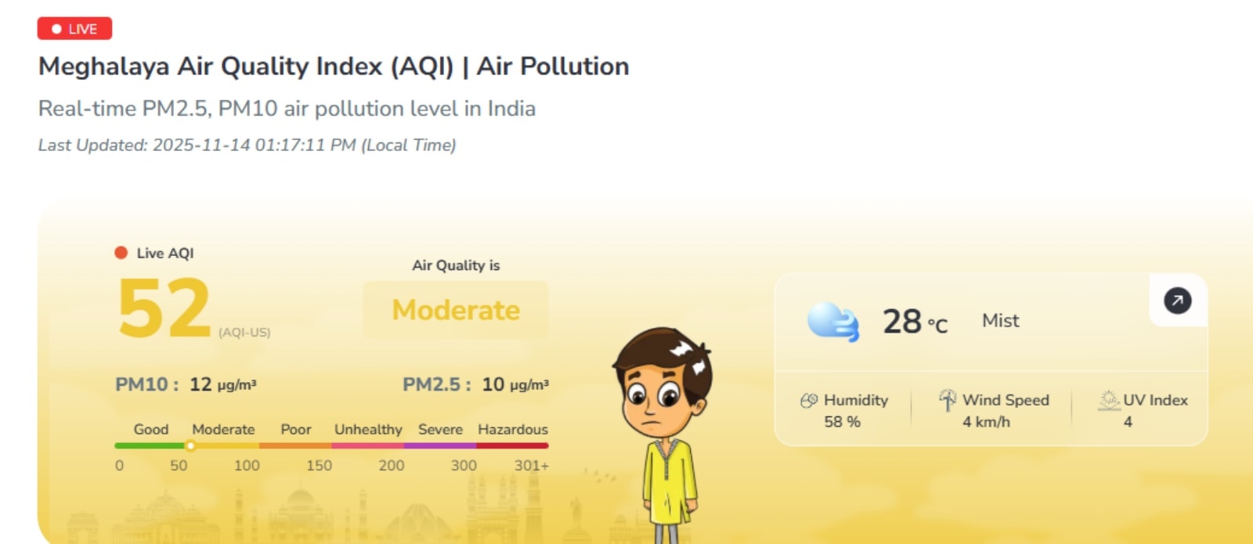1253x544 pixels.
Task: Click the purple Severe scale segment
Action: click(x=439, y=445)
